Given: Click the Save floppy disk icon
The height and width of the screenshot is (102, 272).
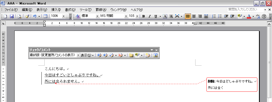Looking at the screenshot, I should pyautogui.click(x=11, y=16).
